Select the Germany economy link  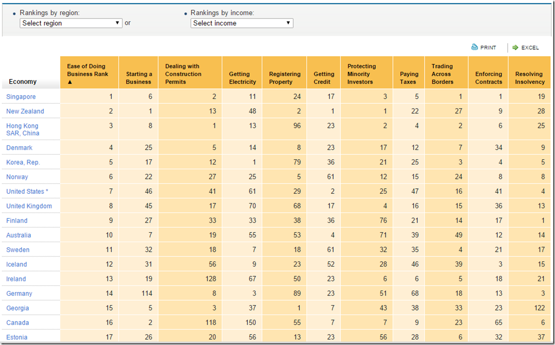pyautogui.click(x=19, y=294)
